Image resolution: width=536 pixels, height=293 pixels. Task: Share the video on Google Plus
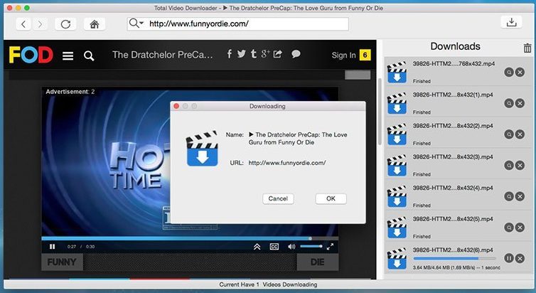click(265, 53)
